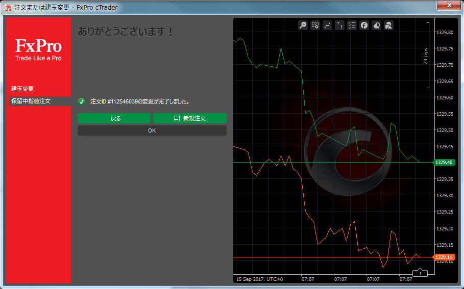Click the 20 pips scale bracket

(x=426, y=56)
